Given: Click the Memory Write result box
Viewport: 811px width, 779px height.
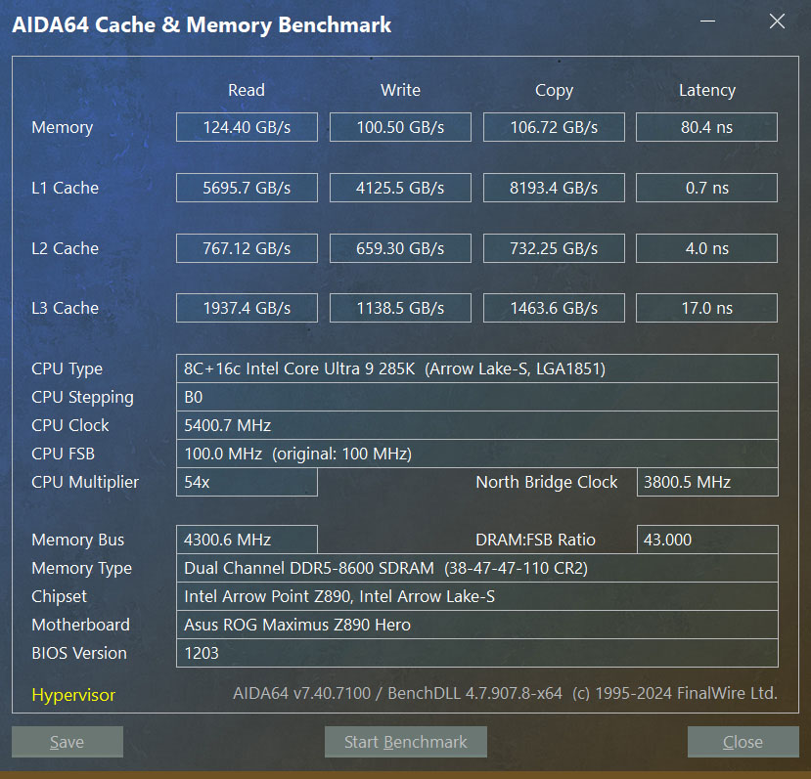Looking at the screenshot, I should click(400, 127).
